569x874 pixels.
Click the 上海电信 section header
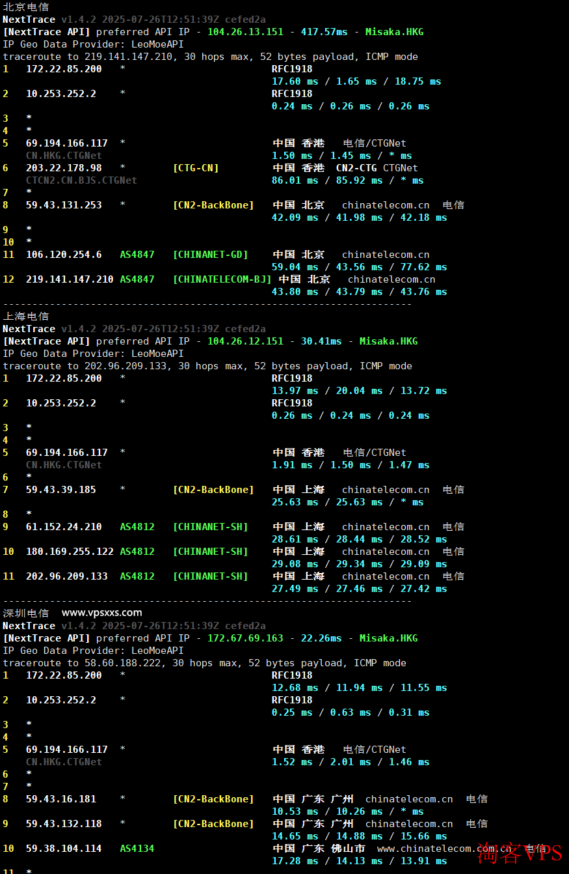25,317
